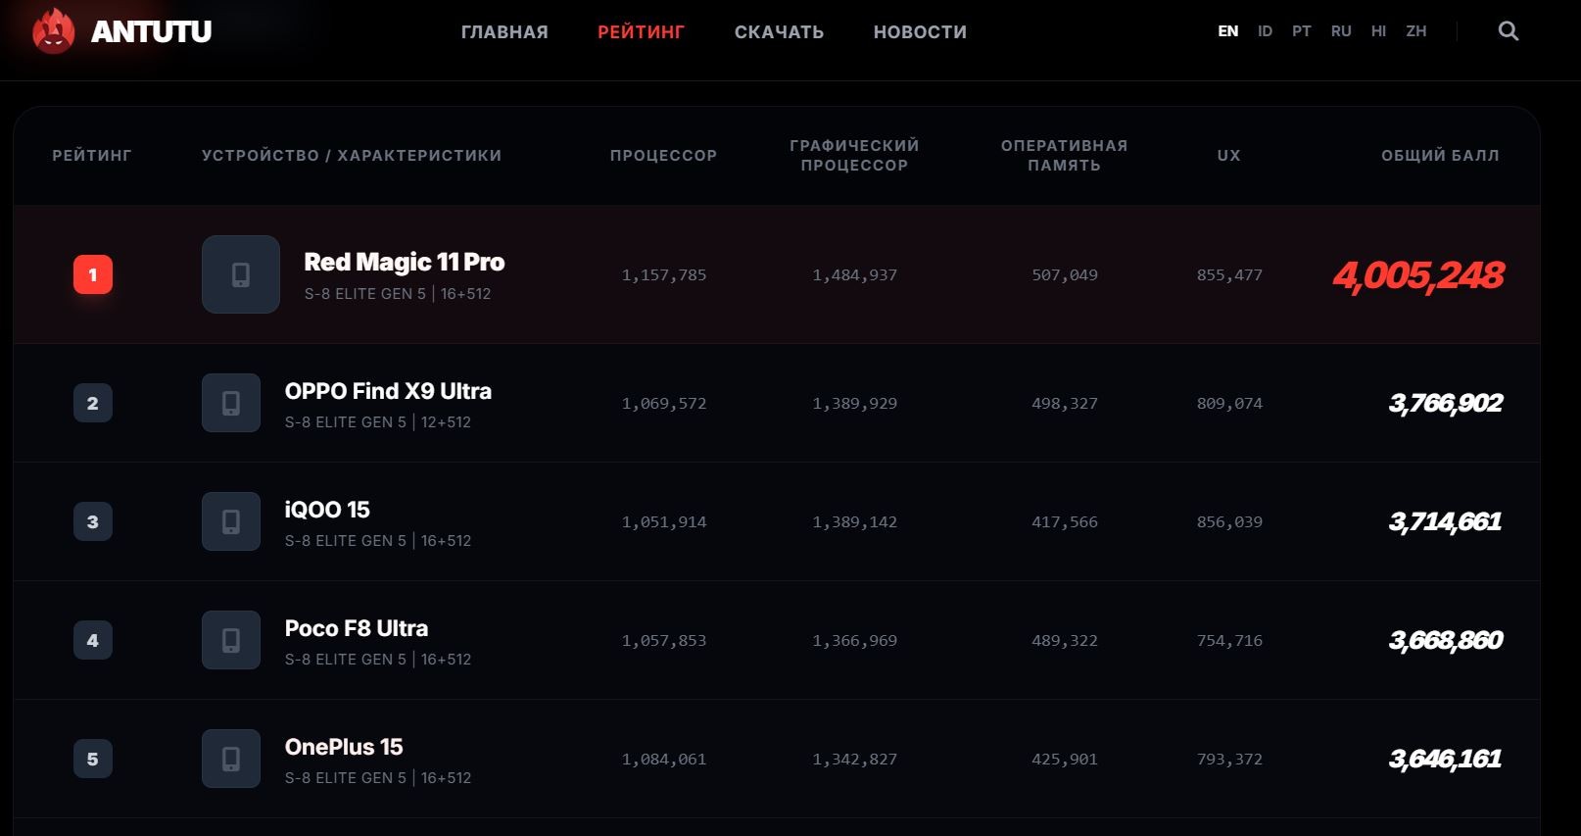Image resolution: width=1581 pixels, height=836 pixels.
Task: Switch language to ID
Action: (1266, 31)
